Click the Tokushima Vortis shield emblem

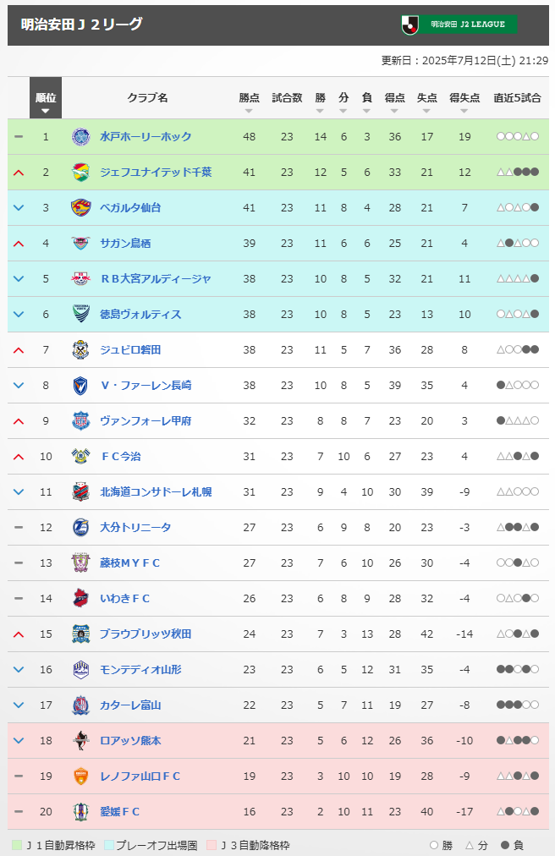click(81, 314)
